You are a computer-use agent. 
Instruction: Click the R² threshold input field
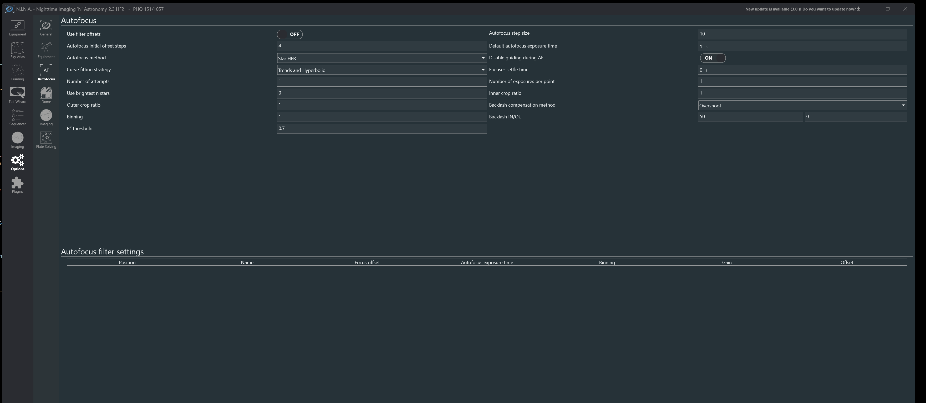click(x=381, y=128)
